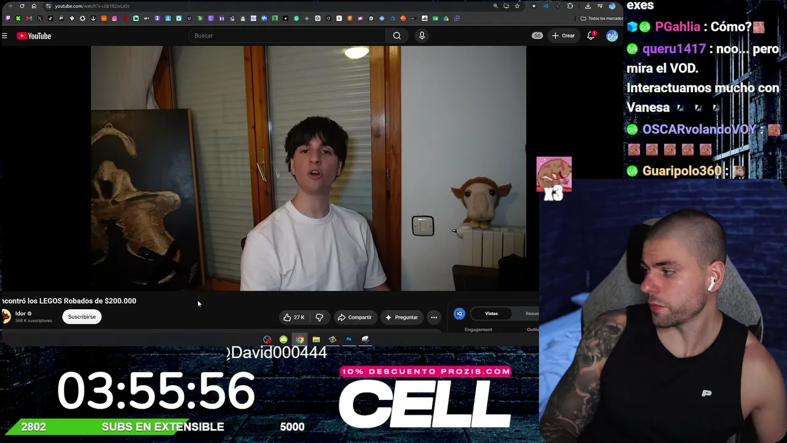Select the video title about LEGOS Robados
The image size is (787, 443).
coord(69,301)
